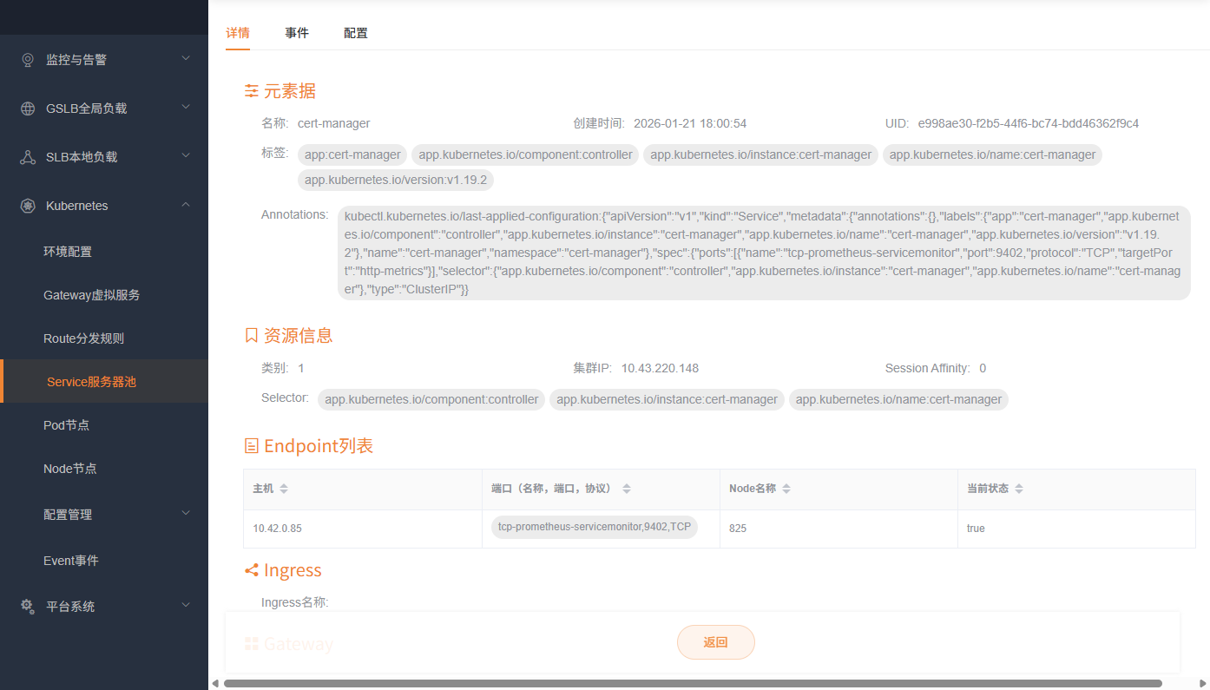This screenshot has height=690, width=1210.
Task: Click the SLB local load icon
Action: (x=28, y=157)
